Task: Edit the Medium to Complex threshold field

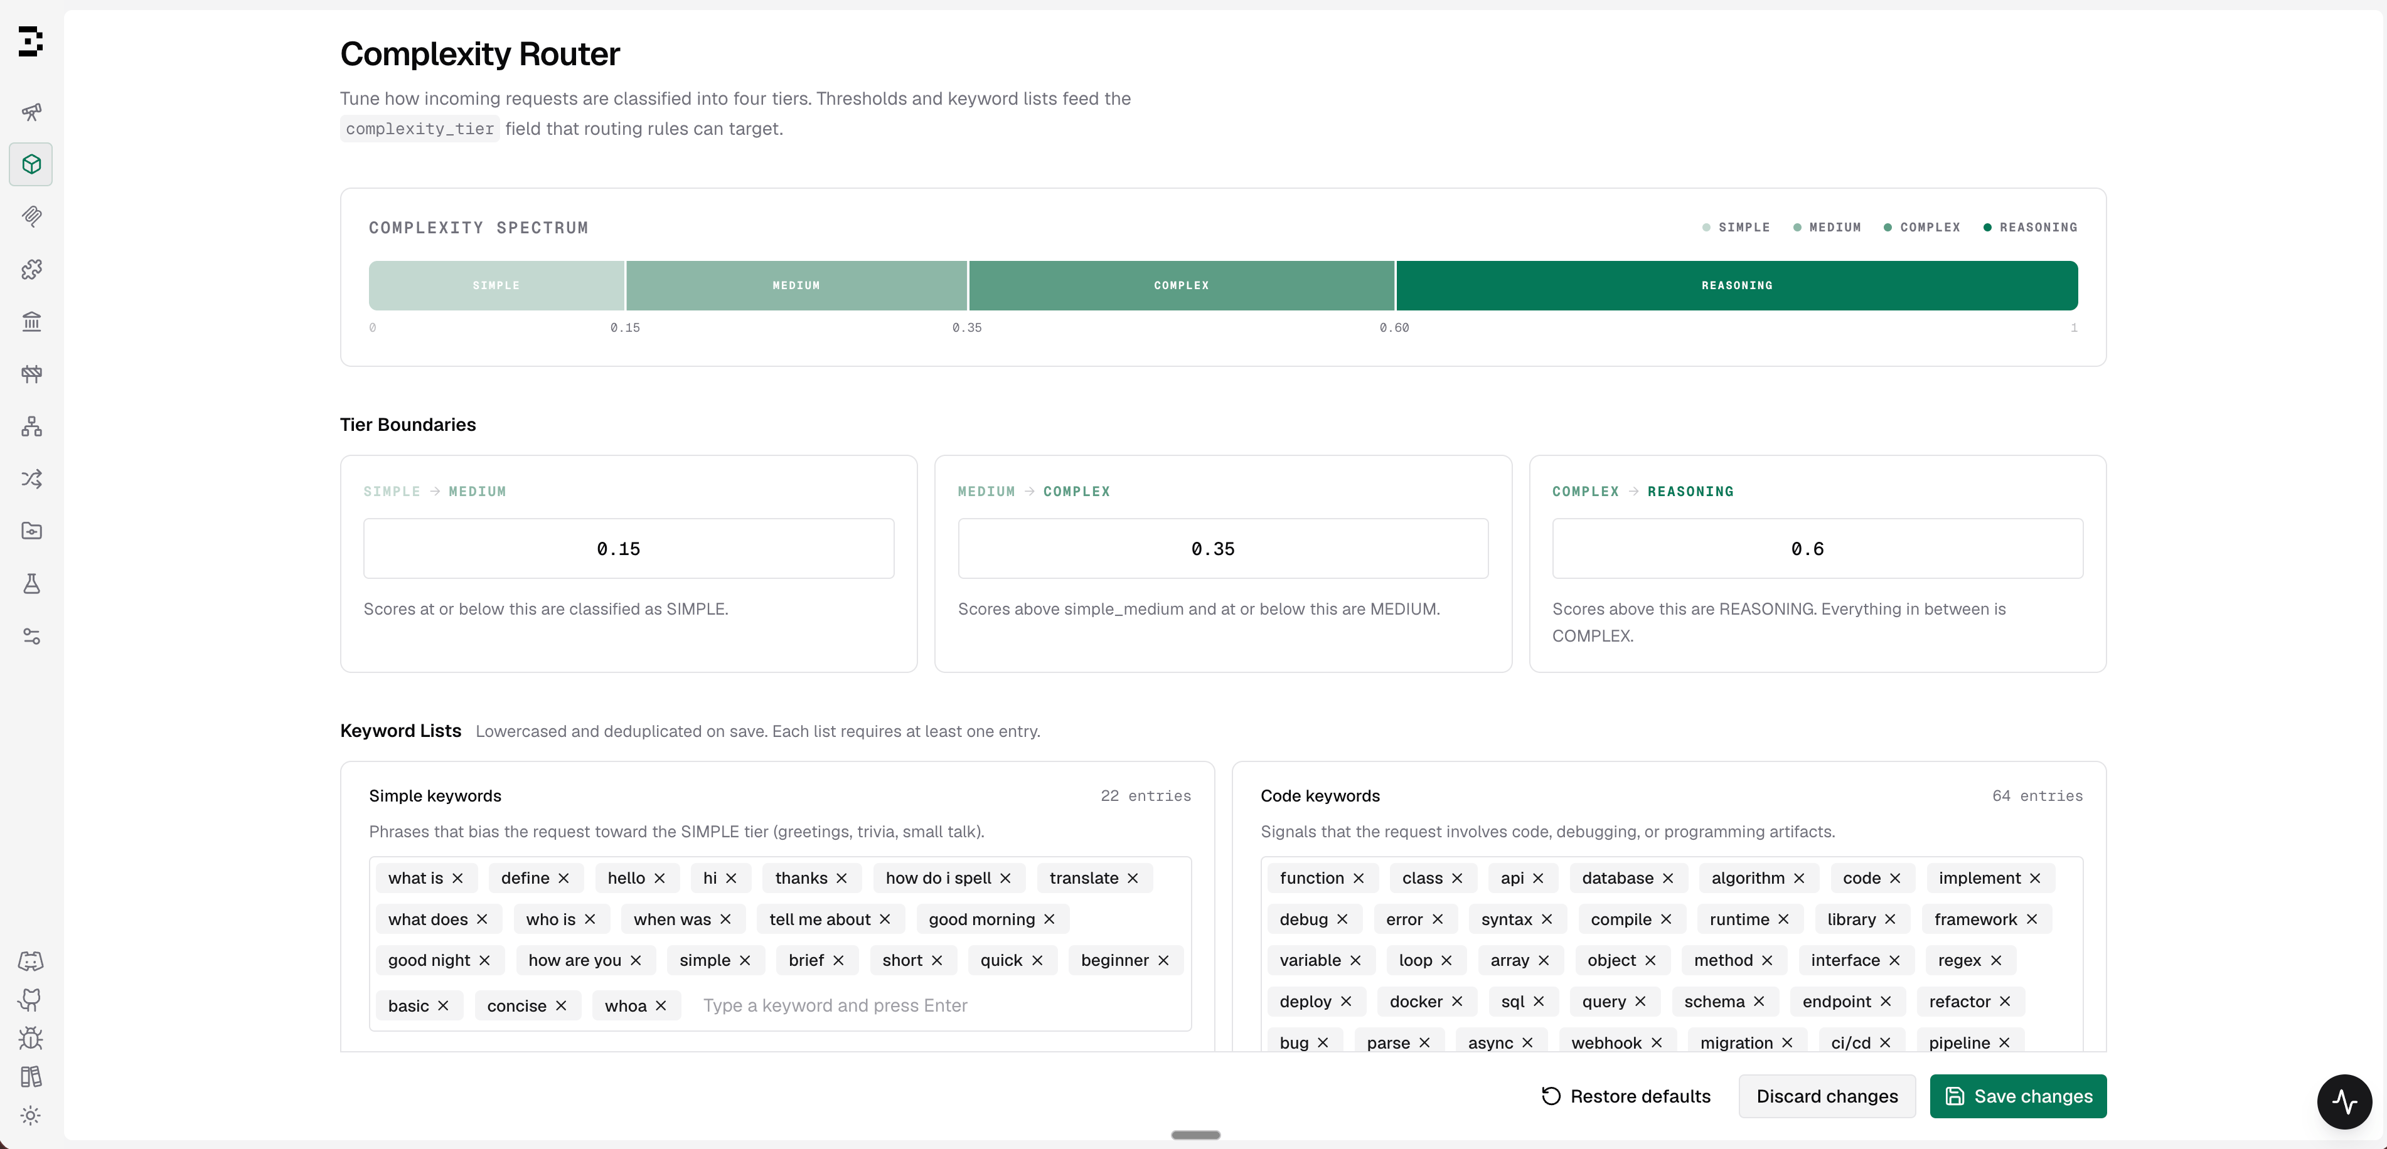Action: [1223, 549]
